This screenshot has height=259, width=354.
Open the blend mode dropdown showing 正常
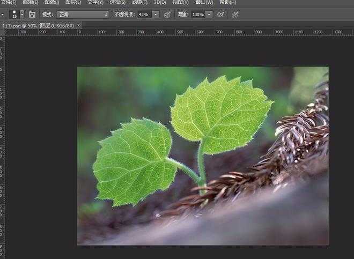[82, 14]
